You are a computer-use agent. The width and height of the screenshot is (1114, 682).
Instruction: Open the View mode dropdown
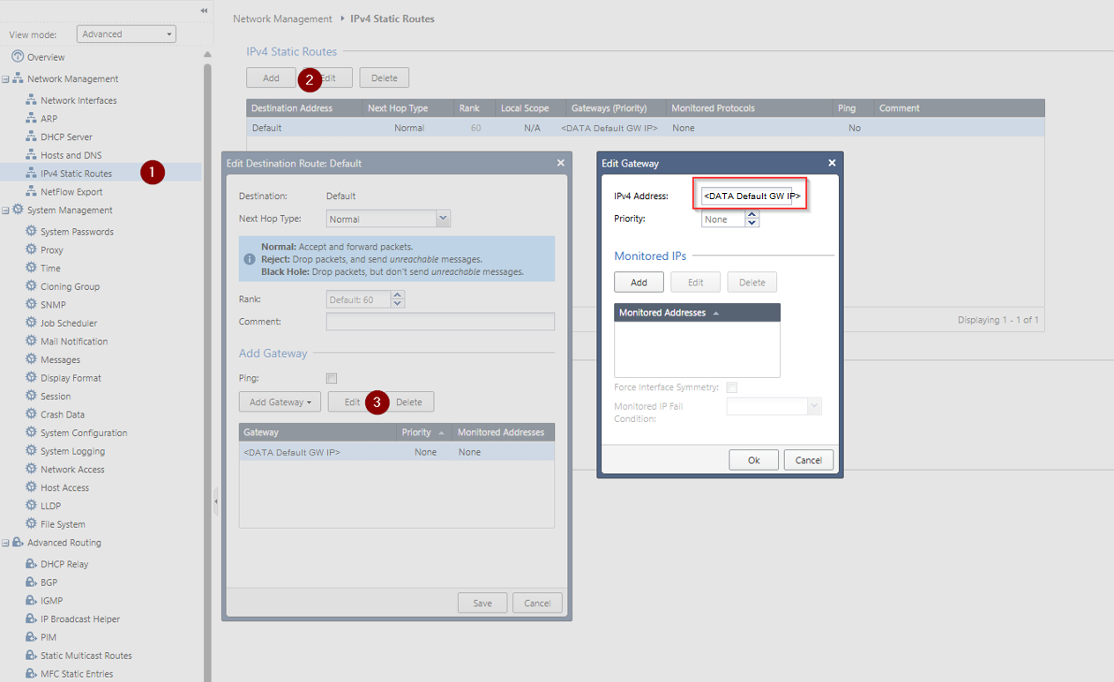coord(126,34)
